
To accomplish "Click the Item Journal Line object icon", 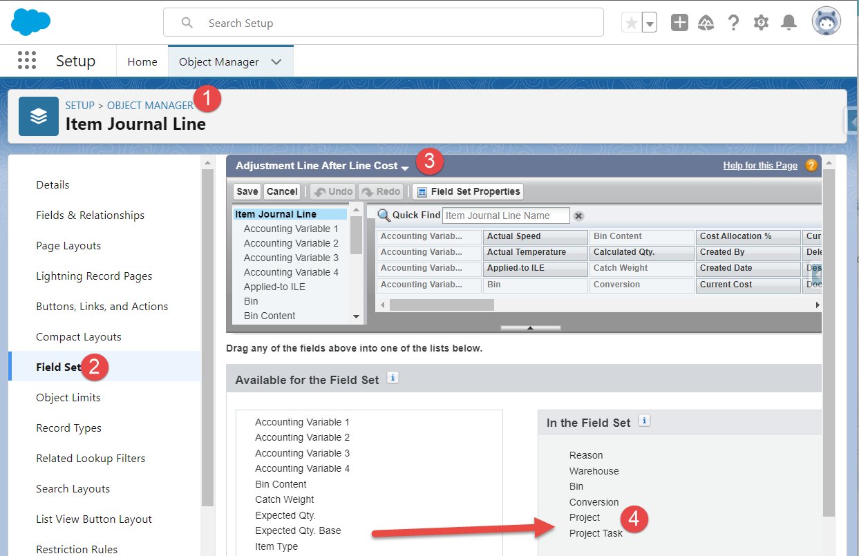I will tap(39, 116).
